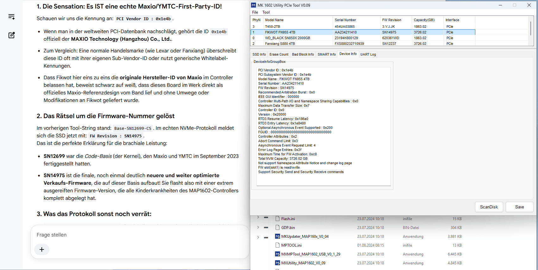The image size is (538, 270).
Task: Switch to the Bad Block Info tab
Action: (x=303, y=54)
